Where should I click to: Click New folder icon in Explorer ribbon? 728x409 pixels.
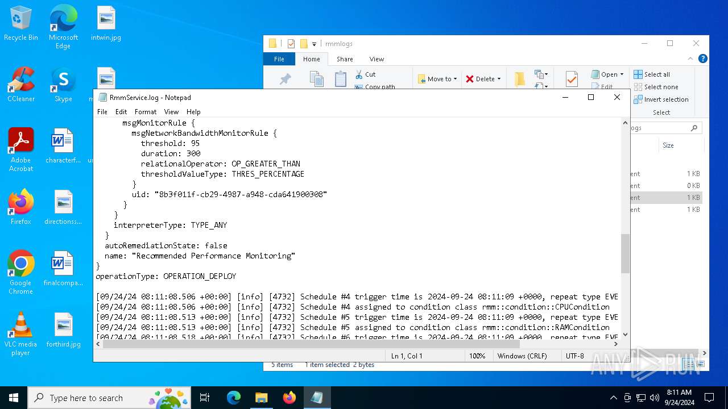point(519,80)
